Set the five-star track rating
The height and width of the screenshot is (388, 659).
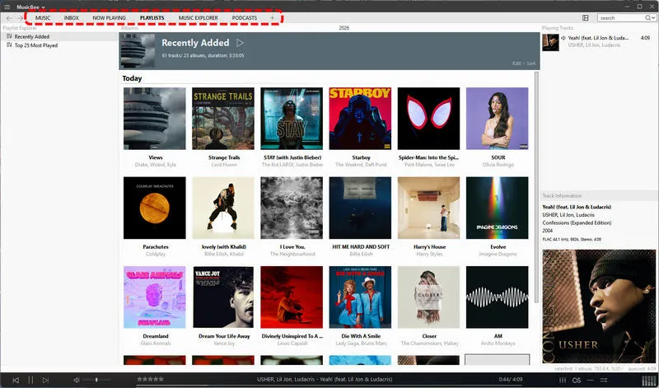[x=150, y=379]
